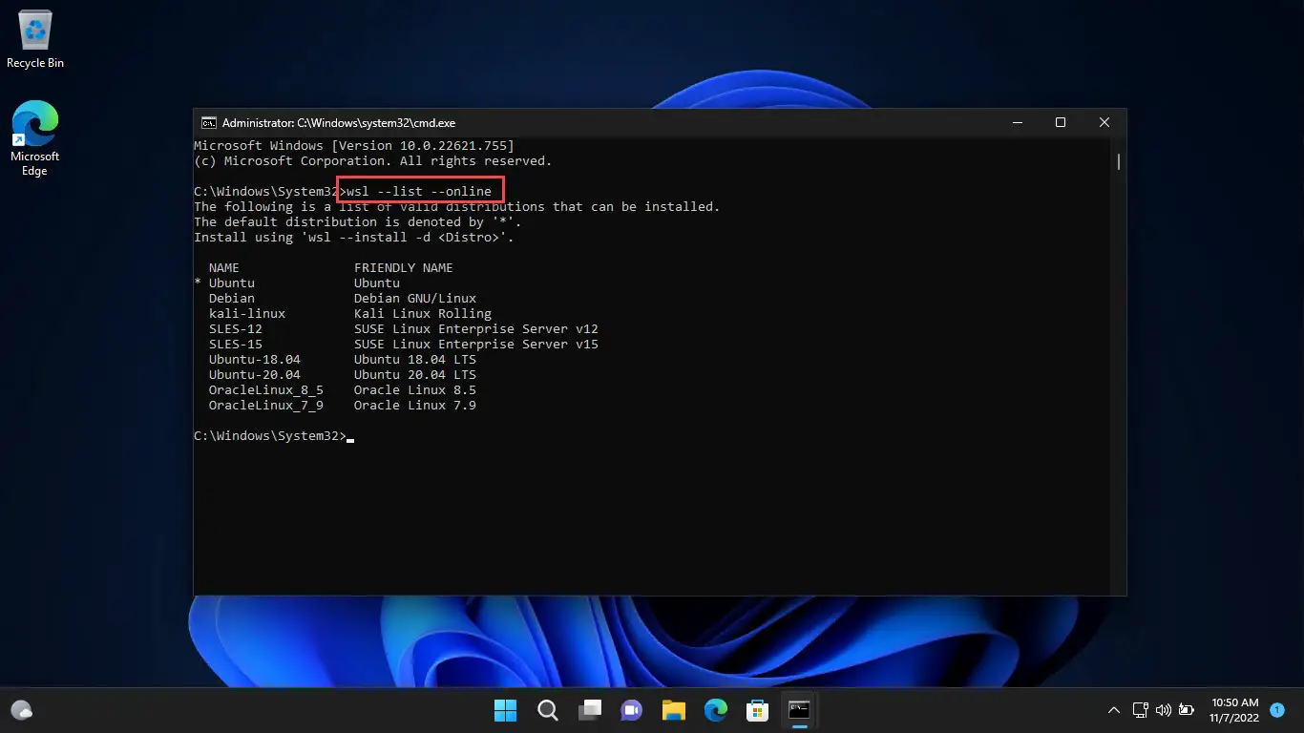Screen dimensions: 1304x733
Task: Open the clock showing 10:50 AM
Action: [1234, 710]
